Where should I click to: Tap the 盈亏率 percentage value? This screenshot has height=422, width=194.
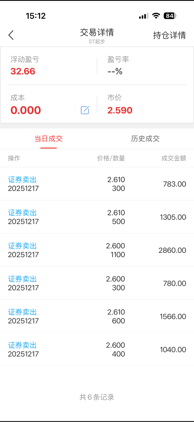point(115,71)
